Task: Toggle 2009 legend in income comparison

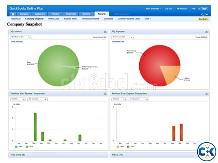Action: point(16,146)
